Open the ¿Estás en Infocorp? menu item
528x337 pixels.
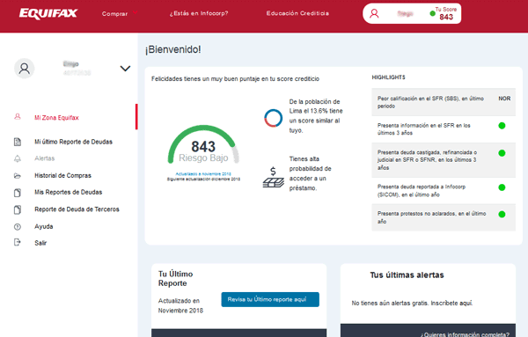coord(199,13)
